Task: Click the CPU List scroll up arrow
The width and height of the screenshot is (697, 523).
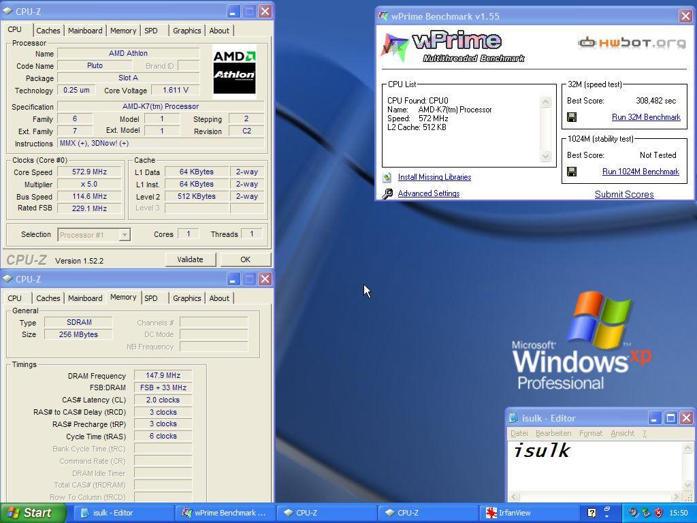Action: [545, 102]
